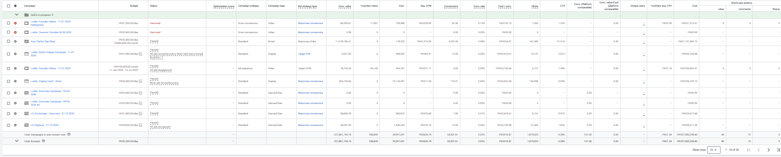Sort by Cost / conv. column header
This screenshot has width=781, height=157.
[505, 6]
